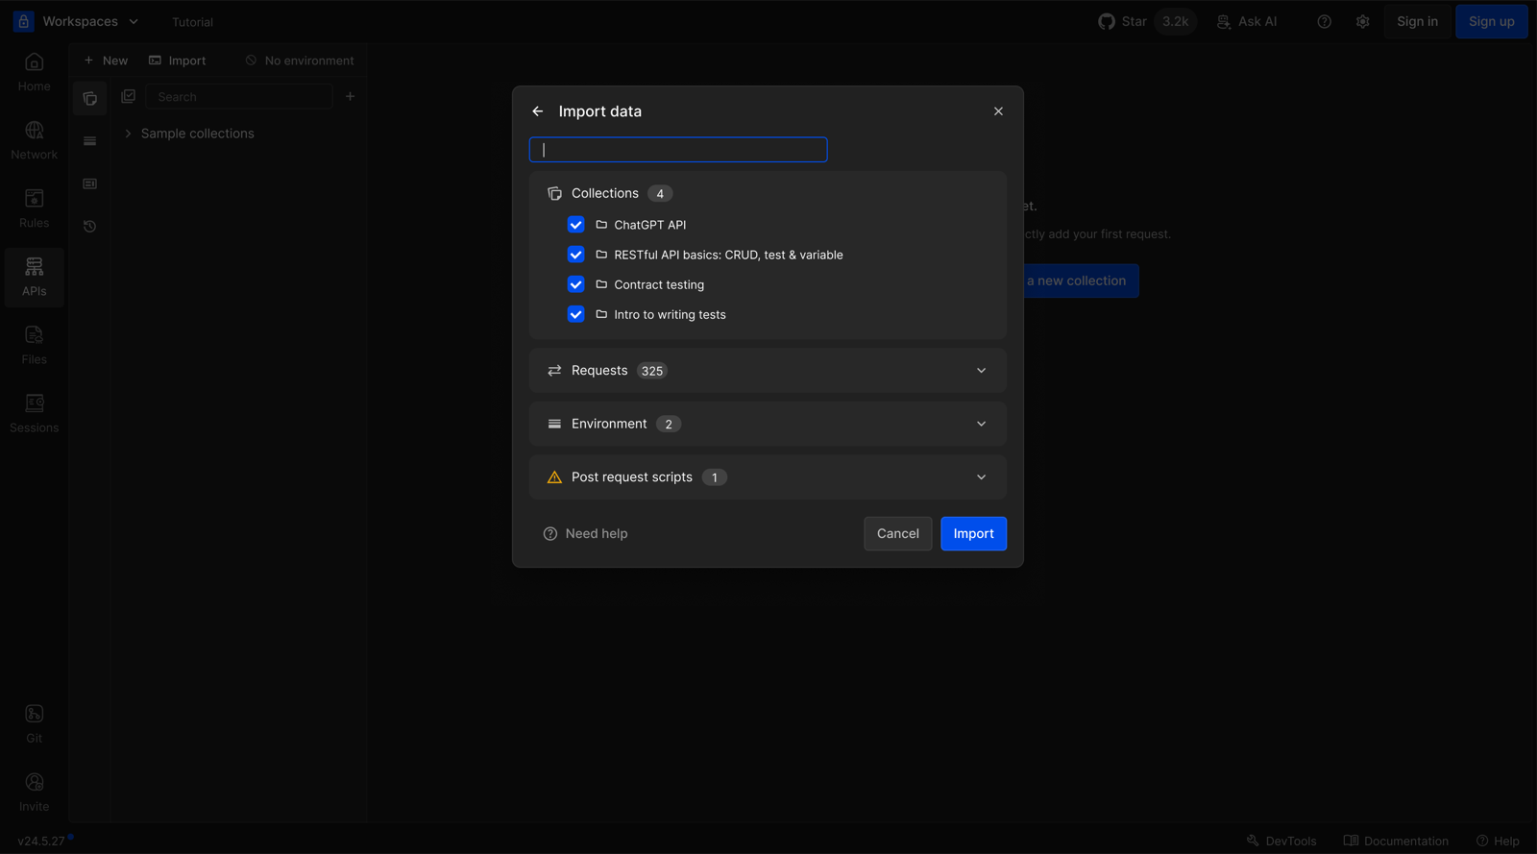Select the collections panel icon

89,98
